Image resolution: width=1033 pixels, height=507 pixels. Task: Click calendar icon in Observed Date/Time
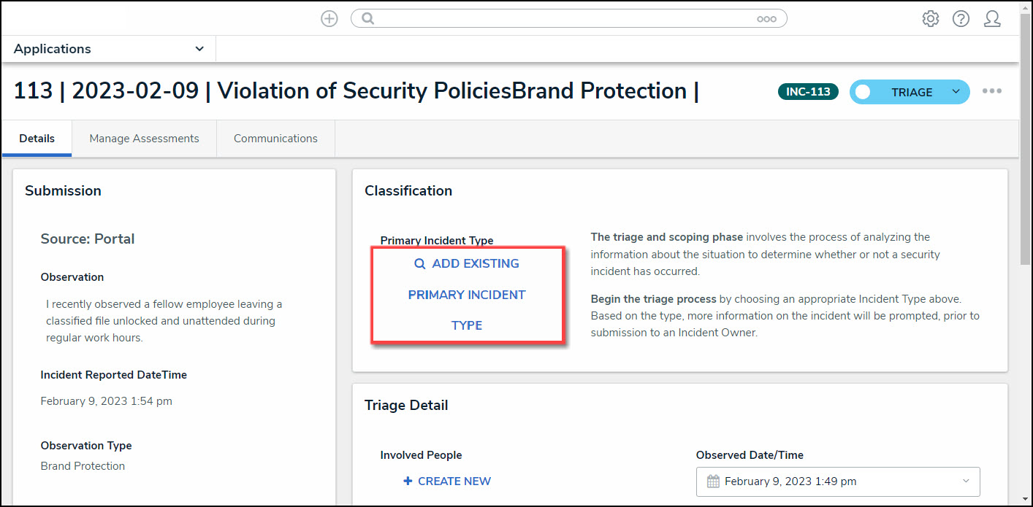click(713, 481)
